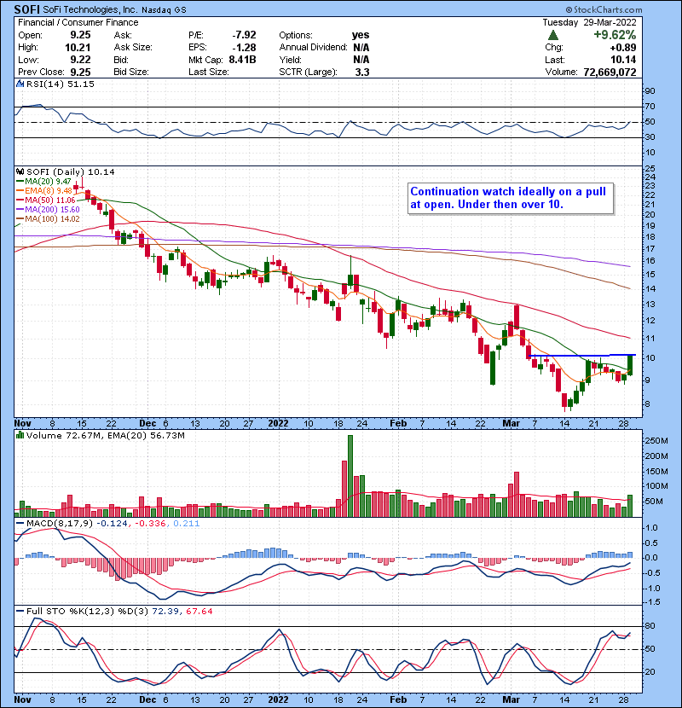Screen dimensions: 682x708
Task: Click the SOFI (Daily) candlestick legend icon
Action: click(x=20, y=171)
